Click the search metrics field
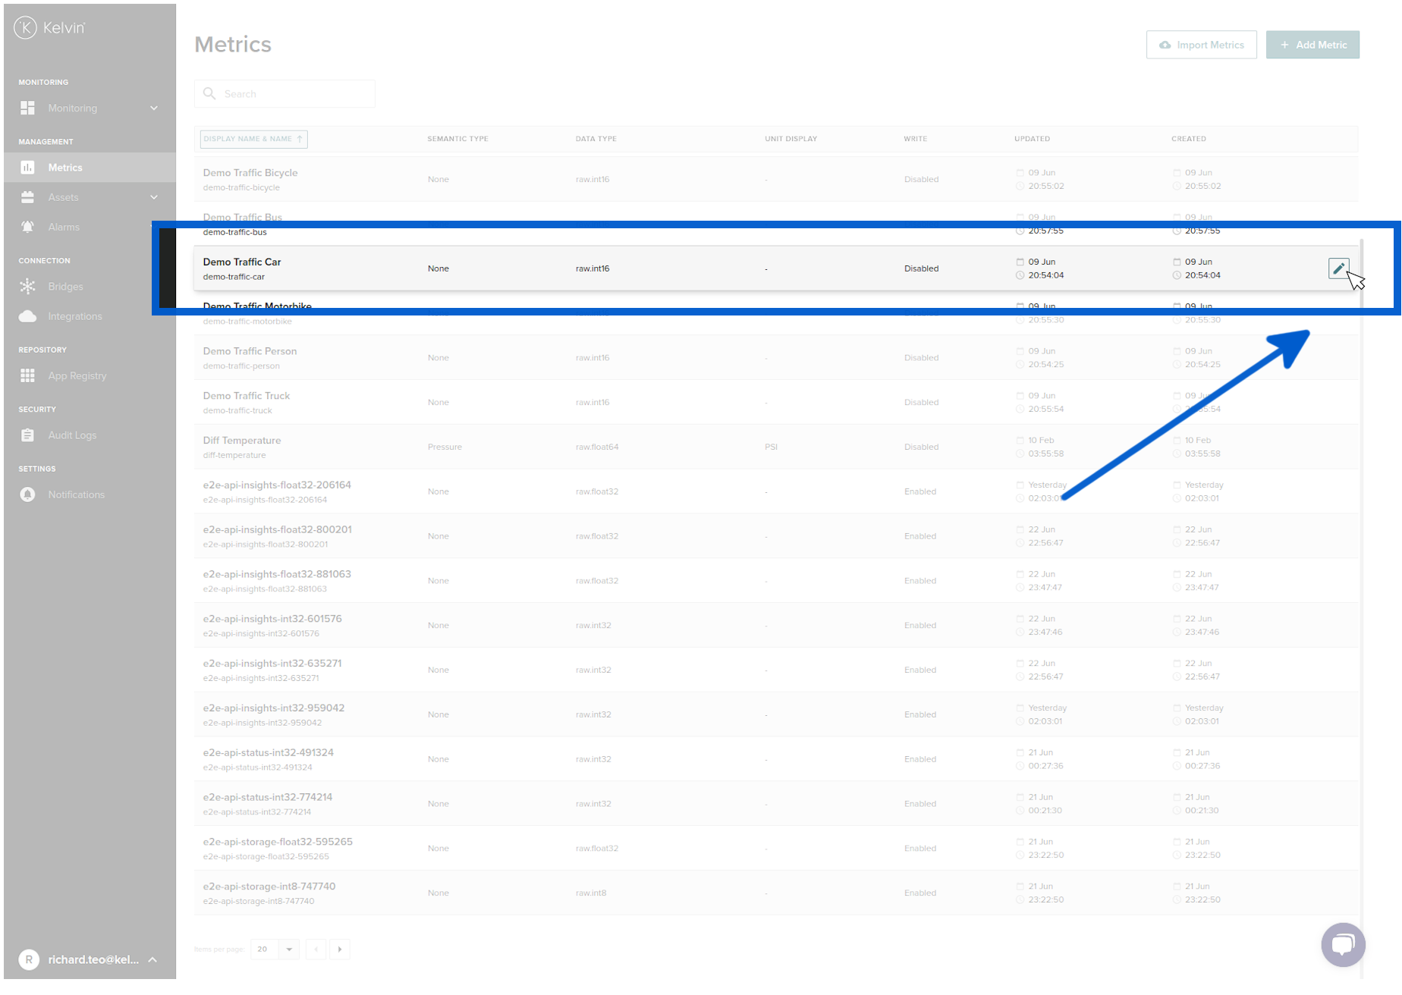Viewport: 1402px width, 995px height. [284, 93]
